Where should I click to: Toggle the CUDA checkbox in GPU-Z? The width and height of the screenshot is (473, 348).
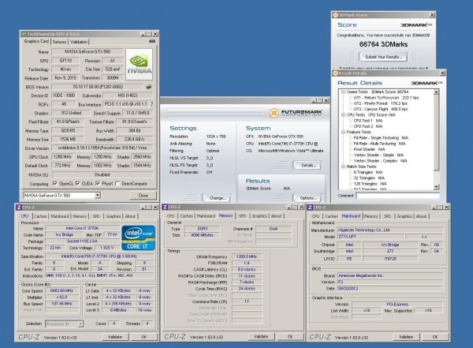(x=78, y=183)
